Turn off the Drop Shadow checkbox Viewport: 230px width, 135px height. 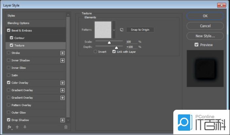point(9,120)
